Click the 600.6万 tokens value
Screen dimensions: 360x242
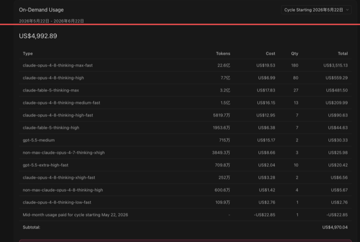coord(222,190)
